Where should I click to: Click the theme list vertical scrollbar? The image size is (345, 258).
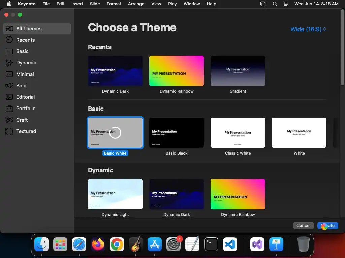click(x=342, y=48)
